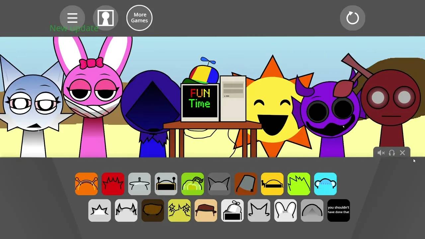
Task: Toggle the headphones solo icon
Action: pos(392,153)
